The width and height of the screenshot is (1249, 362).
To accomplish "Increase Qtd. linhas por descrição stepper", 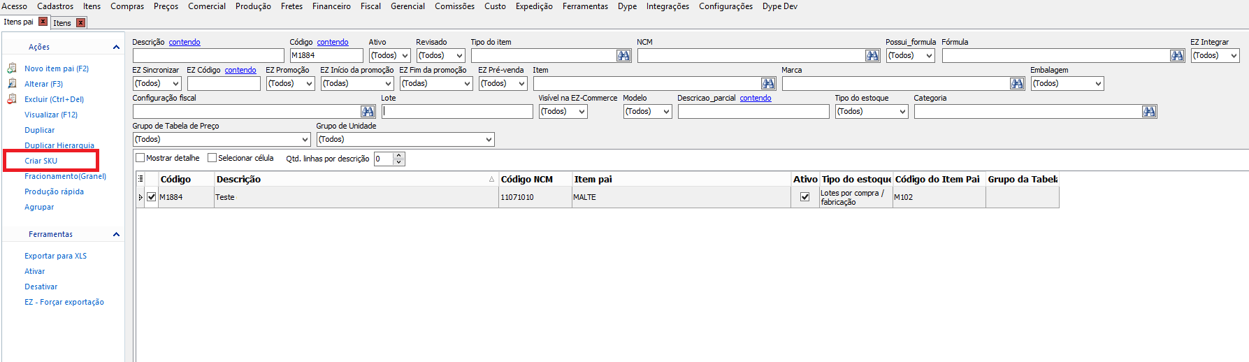I will [398, 155].
